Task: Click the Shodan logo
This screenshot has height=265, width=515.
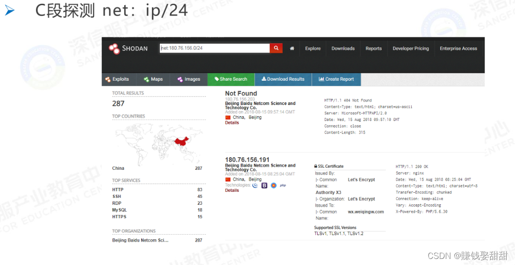Action: pos(129,49)
